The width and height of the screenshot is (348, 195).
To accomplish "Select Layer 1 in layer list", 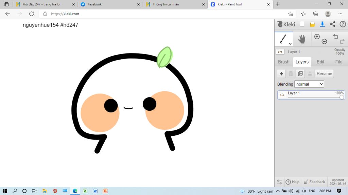I will 311,95.
